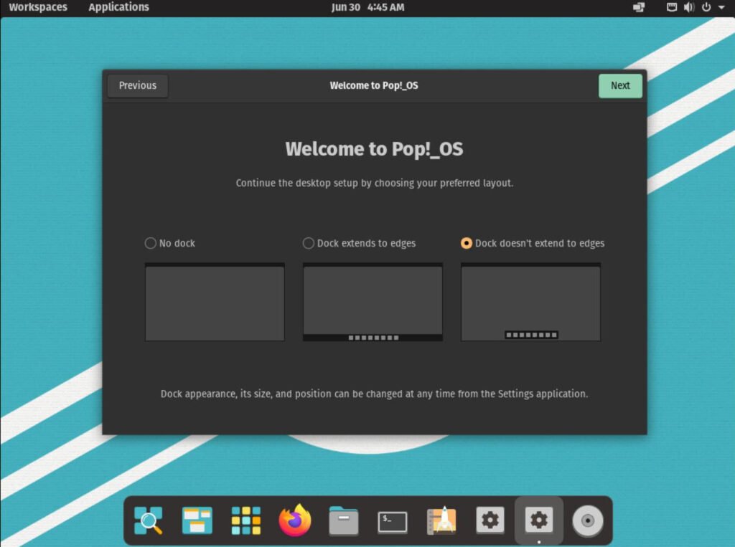Expand the system menu arrow in top bar
Image resolution: width=735 pixels, height=547 pixels.
[x=721, y=7]
